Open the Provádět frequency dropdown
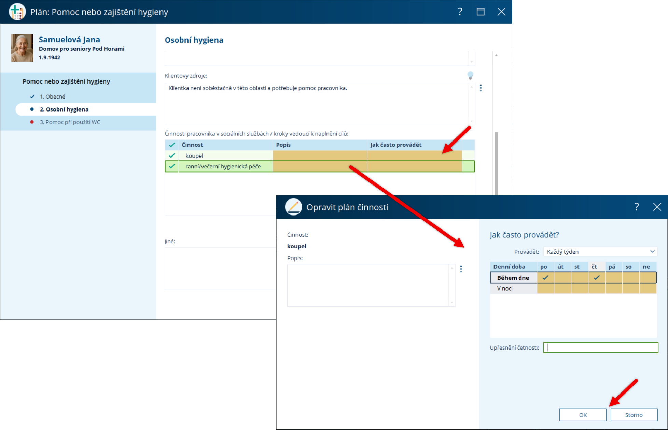The image size is (668, 430). tap(600, 252)
